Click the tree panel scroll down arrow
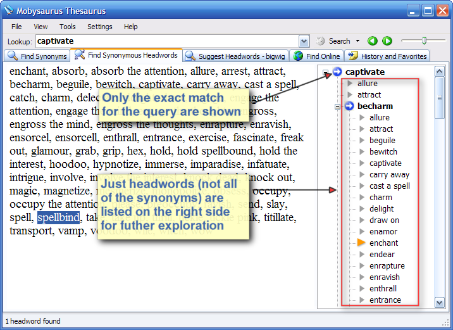This screenshot has height=330, width=453. [440, 303]
